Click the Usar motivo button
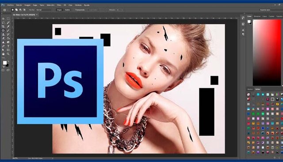This screenshot has width=283, height=162. click(93, 10)
